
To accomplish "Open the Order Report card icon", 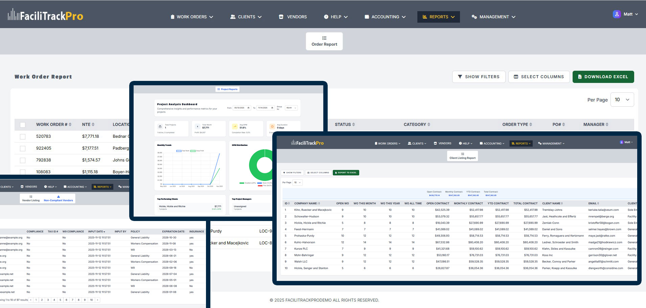I will click(324, 38).
